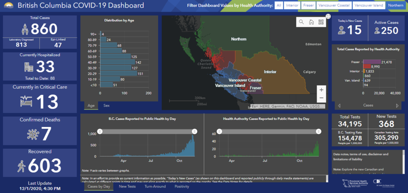Image resolution: width=408 pixels, height=193 pixels.
Task: Open the basemap gallery grid icon
Action: 321,22
